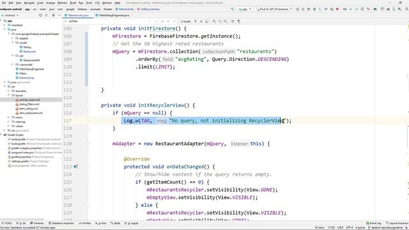Go to previous search occurrence arrow

pyautogui.click(x=196, y=21)
